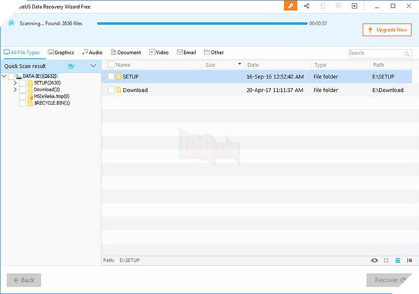This screenshot has width=419, height=294.
Task: Click the scanning status spinner icon
Action: point(11,23)
